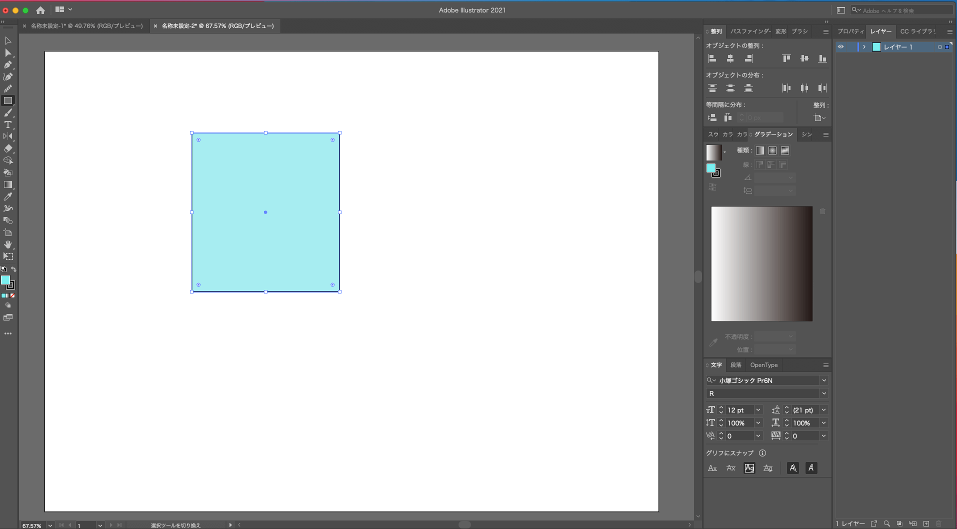Click vertical align bottom icon

(x=822, y=58)
